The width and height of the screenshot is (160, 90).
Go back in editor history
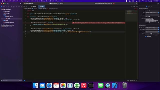tap(26, 6)
